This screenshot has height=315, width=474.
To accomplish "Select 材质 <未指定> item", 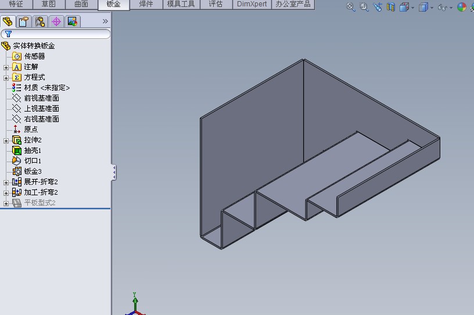I will 47,88.
